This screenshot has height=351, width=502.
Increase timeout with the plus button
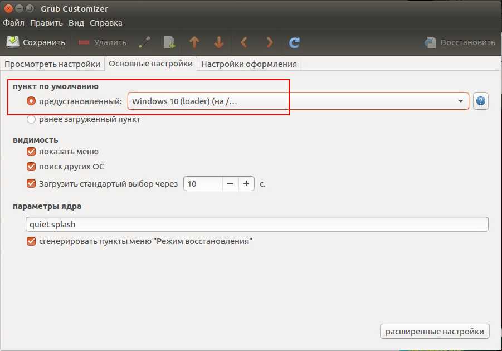click(x=246, y=184)
